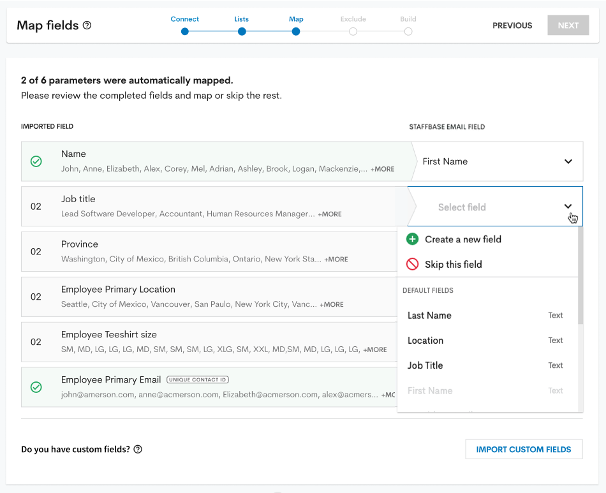This screenshot has height=493, width=606.
Task: Click Employee Teeshirt size field name
Action: click(109, 335)
